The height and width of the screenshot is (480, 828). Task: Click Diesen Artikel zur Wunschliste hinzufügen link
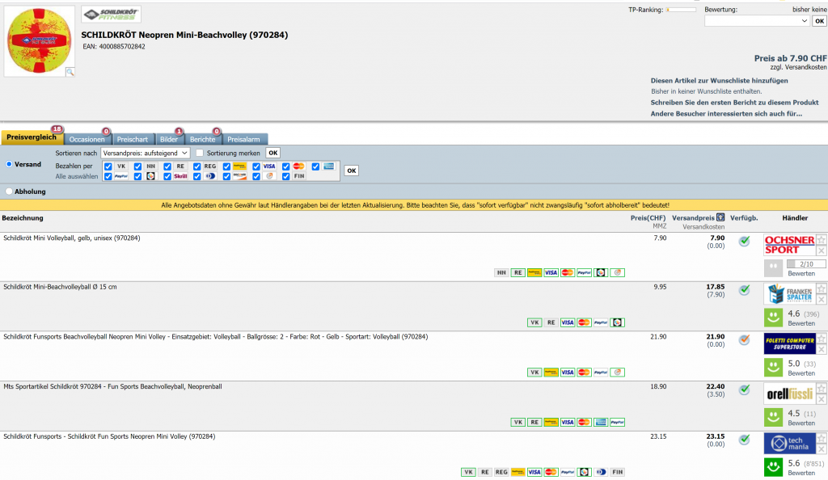click(x=719, y=81)
